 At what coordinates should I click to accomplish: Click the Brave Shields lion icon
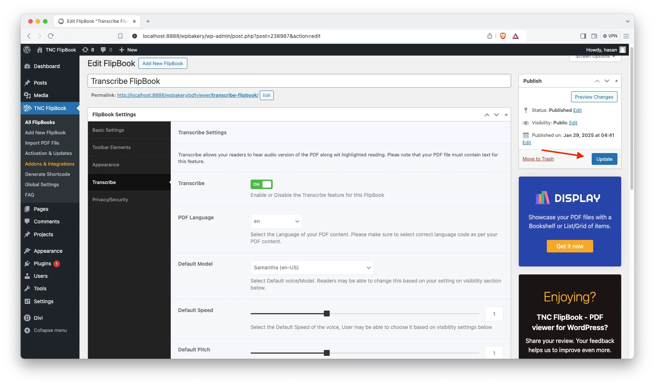503,36
